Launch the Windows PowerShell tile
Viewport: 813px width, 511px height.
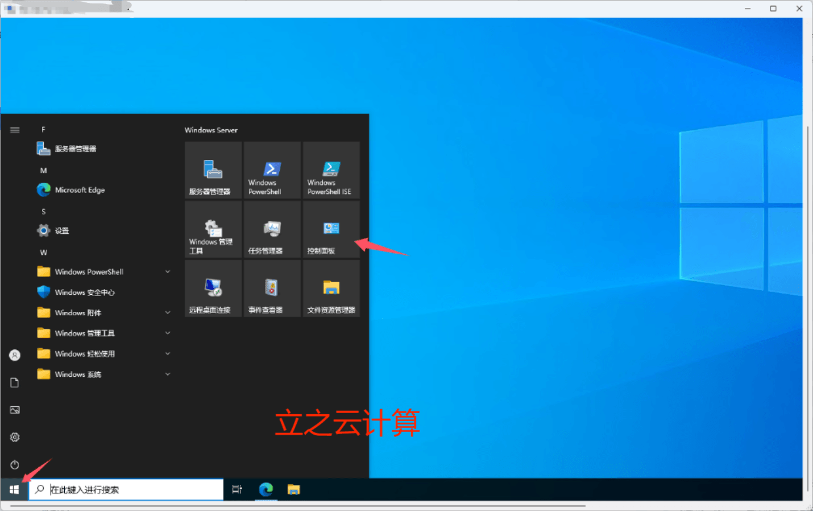[x=272, y=170]
